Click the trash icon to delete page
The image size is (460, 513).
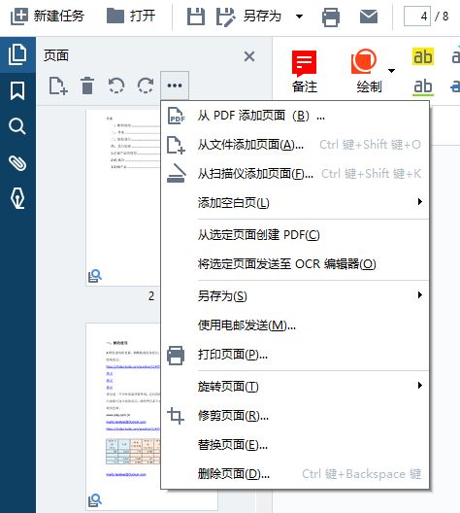click(x=87, y=85)
